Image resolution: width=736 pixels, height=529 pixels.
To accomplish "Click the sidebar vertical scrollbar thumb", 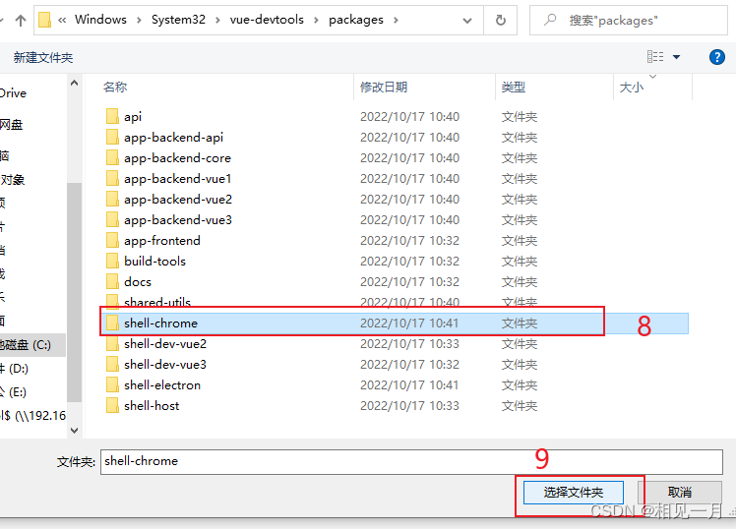I will pos(74,292).
